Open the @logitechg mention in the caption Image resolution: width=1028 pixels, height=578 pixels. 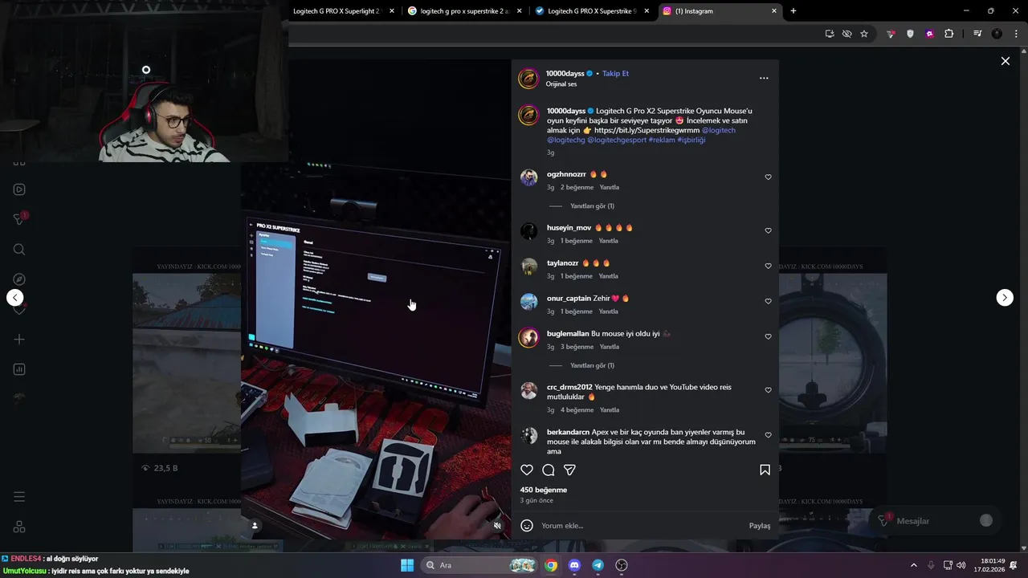click(x=565, y=140)
